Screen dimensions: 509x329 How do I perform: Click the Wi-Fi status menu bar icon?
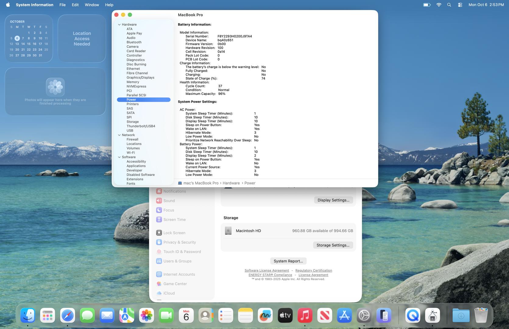pyautogui.click(x=439, y=5)
